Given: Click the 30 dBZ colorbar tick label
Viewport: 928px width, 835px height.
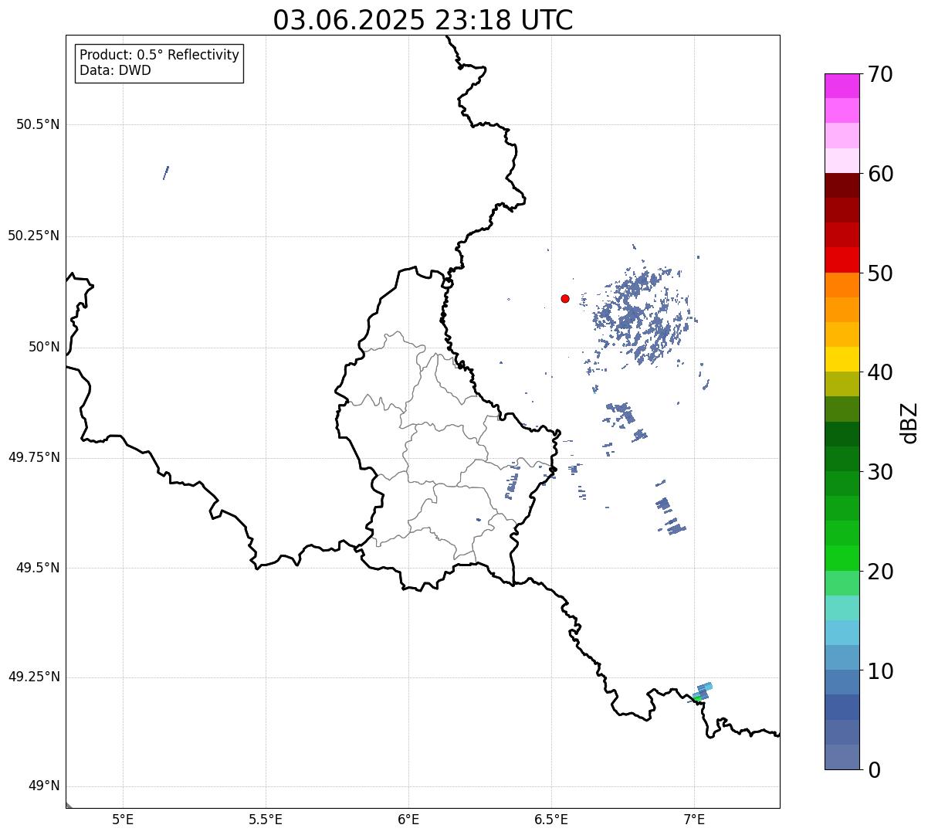Looking at the screenshot, I should [881, 472].
